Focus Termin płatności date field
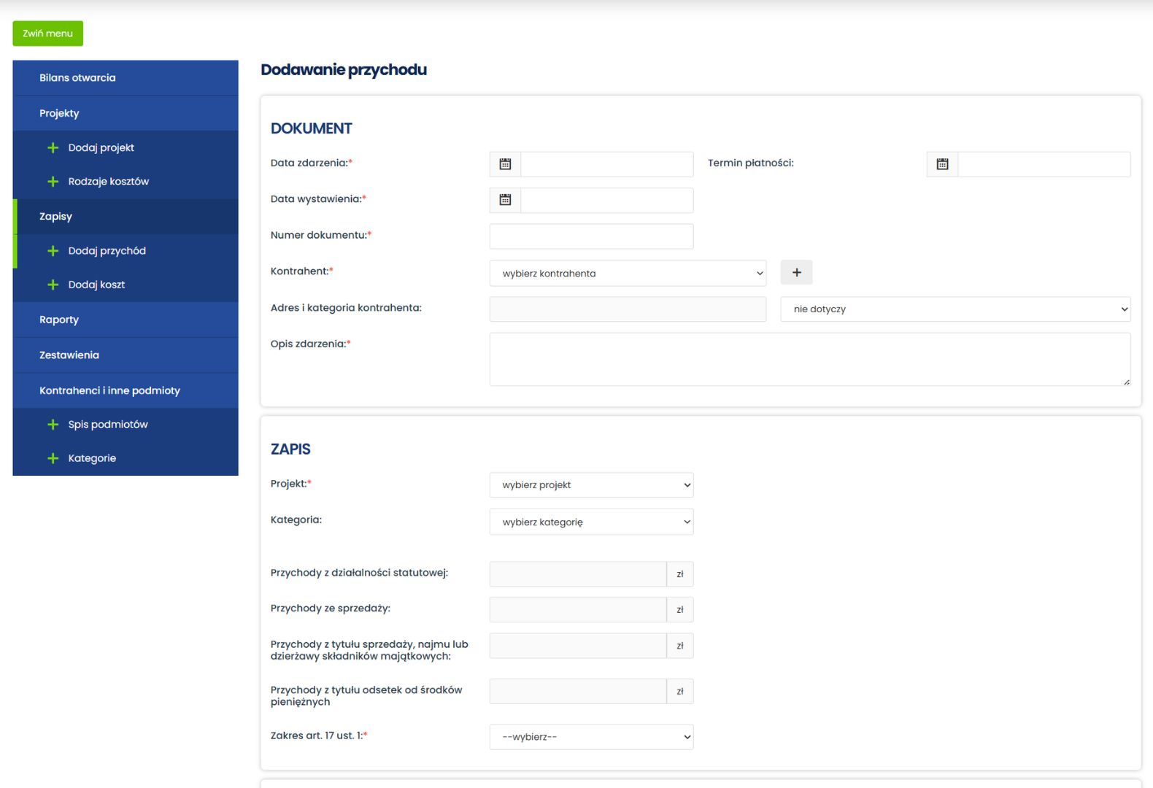 1044,164
